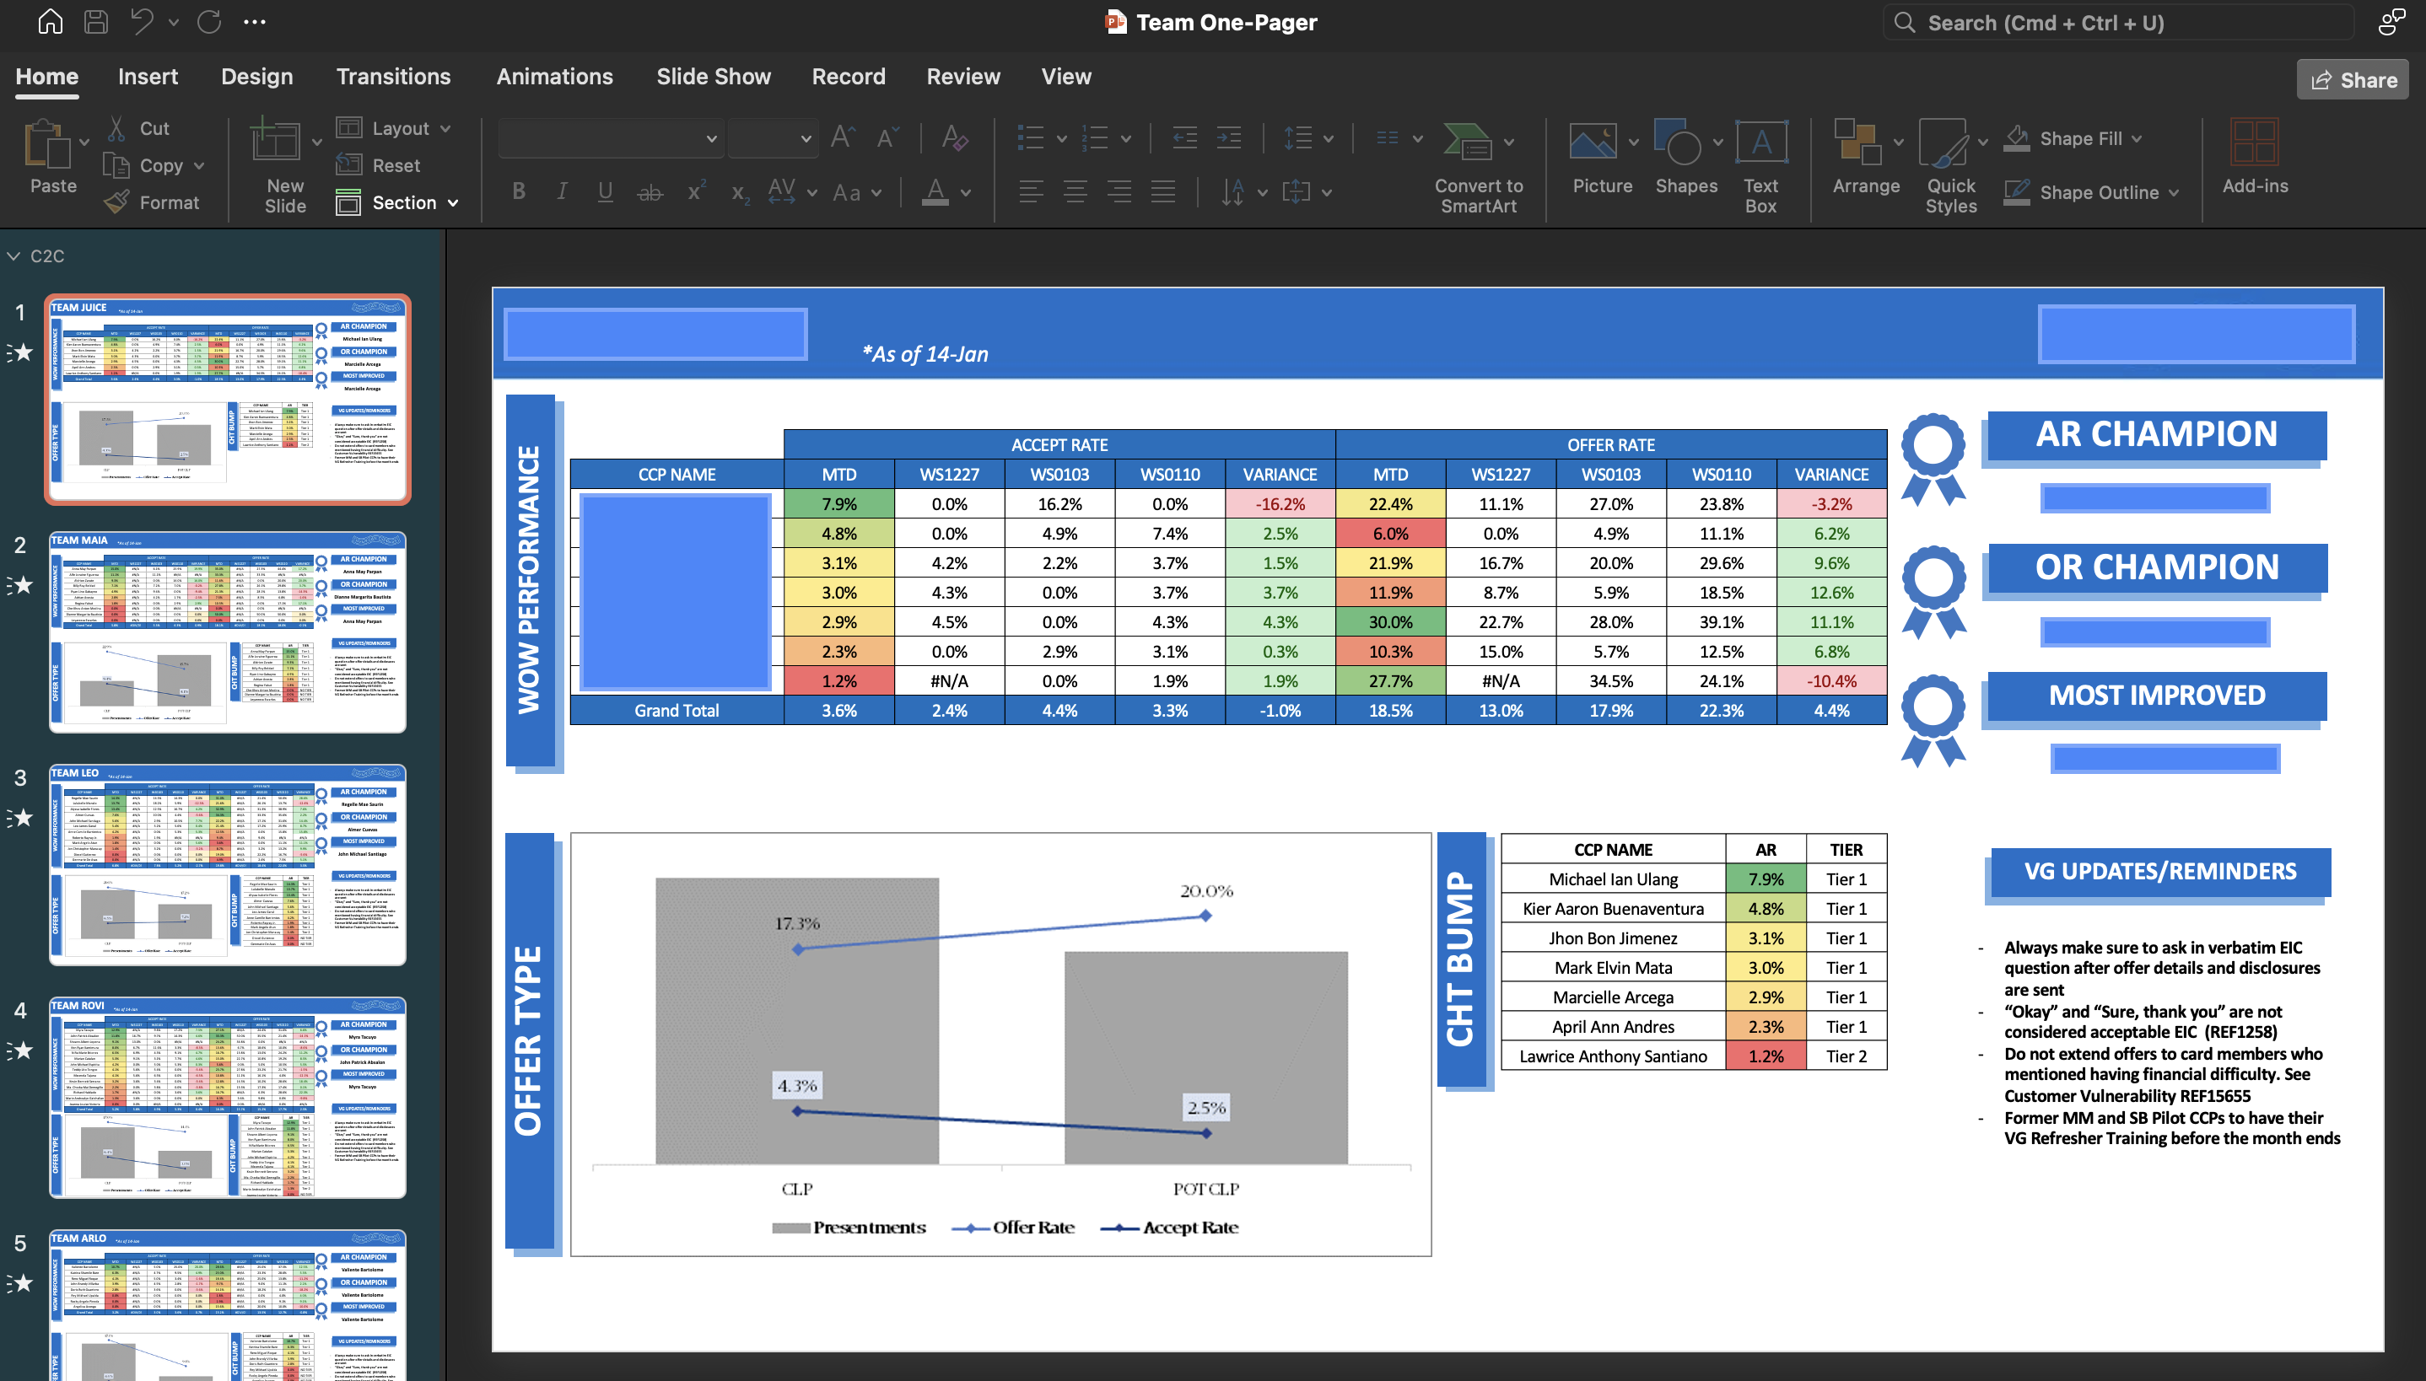Toggle italic formatting
The image size is (2426, 1381).
tap(562, 192)
